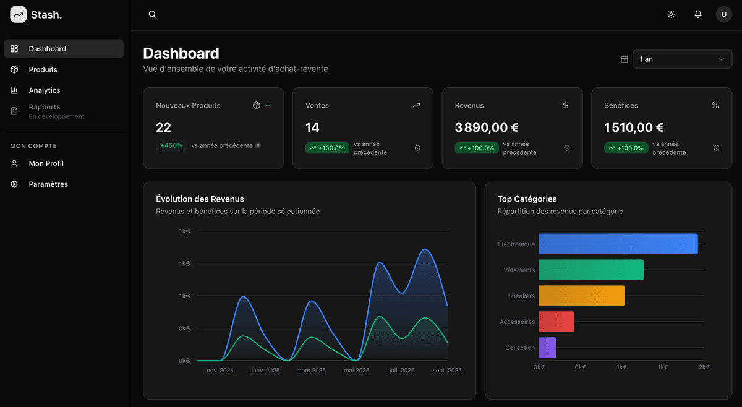Open the Analytics sidebar section
Viewport: 742px width, 407px height.
pyautogui.click(x=64, y=90)
